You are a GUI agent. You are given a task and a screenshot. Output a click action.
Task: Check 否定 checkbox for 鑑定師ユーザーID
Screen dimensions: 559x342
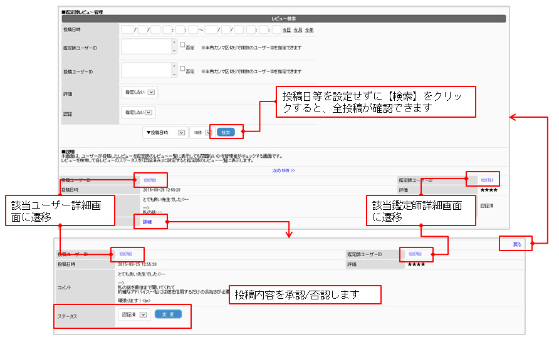coord(182,45)
